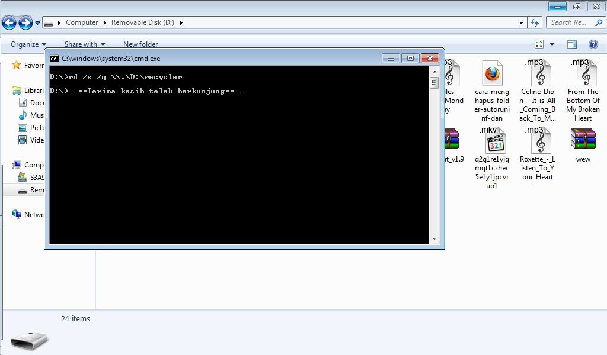Click the New folder button

coord(140,44)
